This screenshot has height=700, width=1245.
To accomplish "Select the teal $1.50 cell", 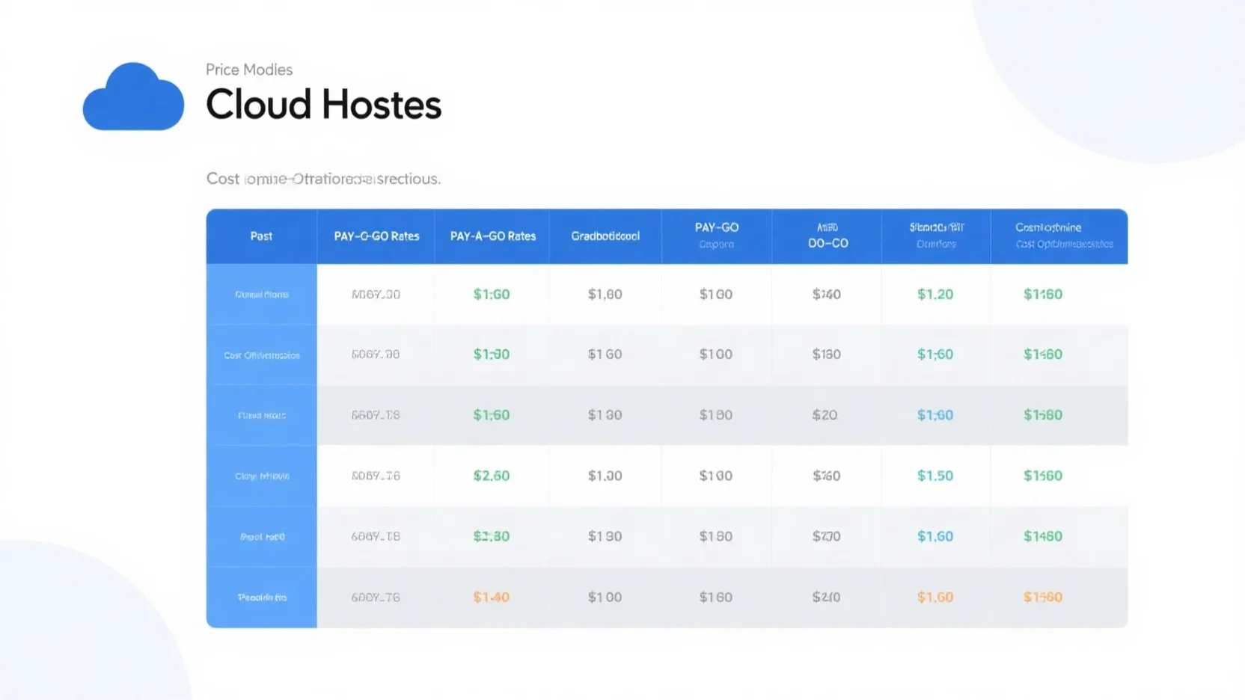I will click(x=935, y=476).
